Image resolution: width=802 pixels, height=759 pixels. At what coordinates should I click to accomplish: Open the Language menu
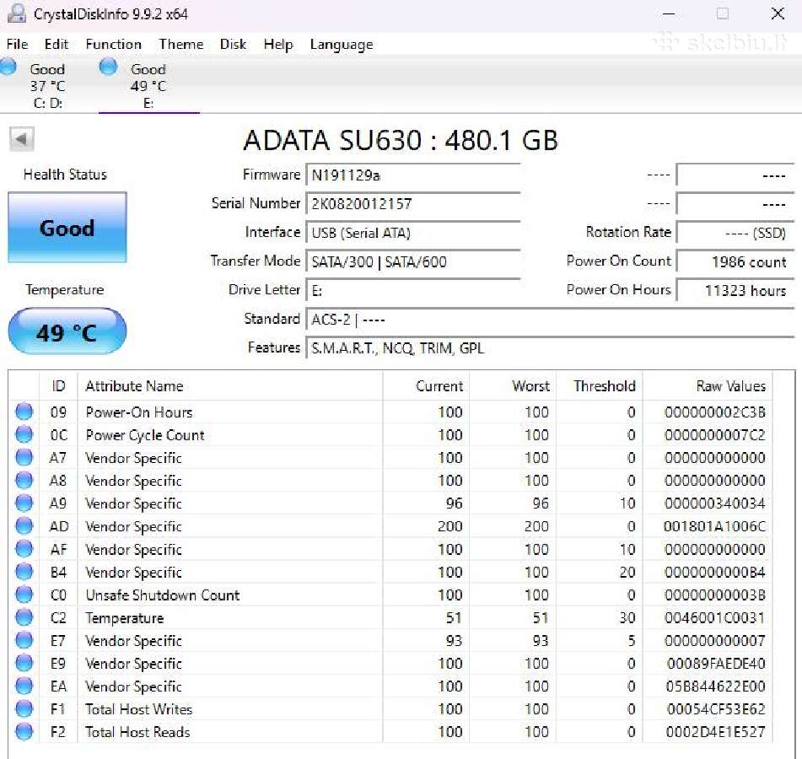tap(342, 45)
